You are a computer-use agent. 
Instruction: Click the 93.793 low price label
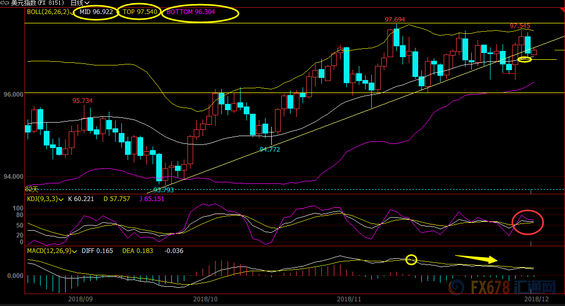pyautogui.click(x=163, y=190)
